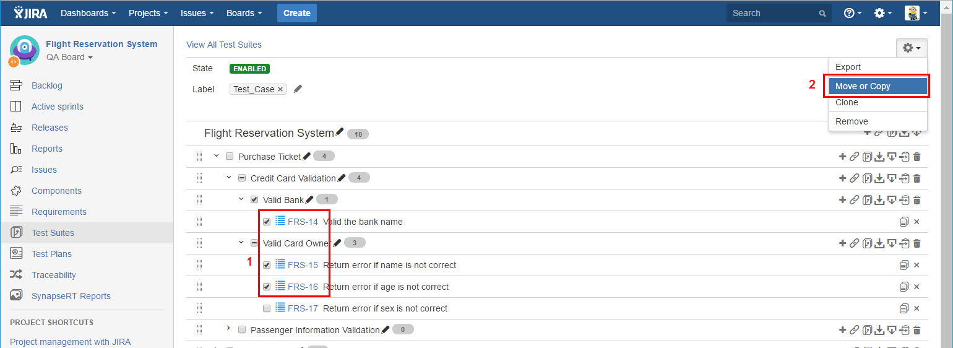Remove FRS-16 using its X icon
The image size is (953, 348).
(x=916, y=287)
